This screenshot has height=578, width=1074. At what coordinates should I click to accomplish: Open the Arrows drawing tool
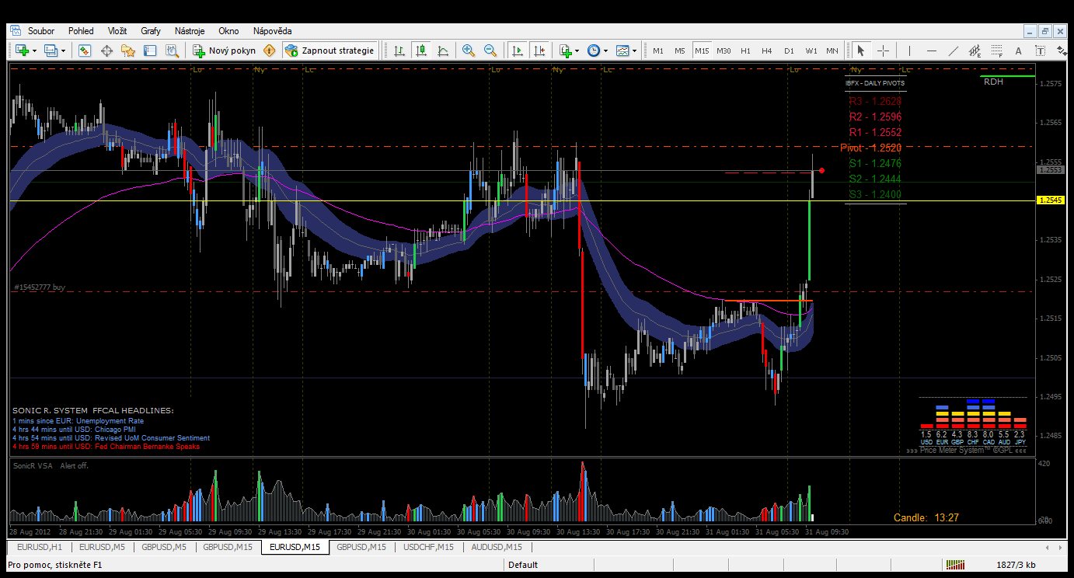click(1062, 50)
